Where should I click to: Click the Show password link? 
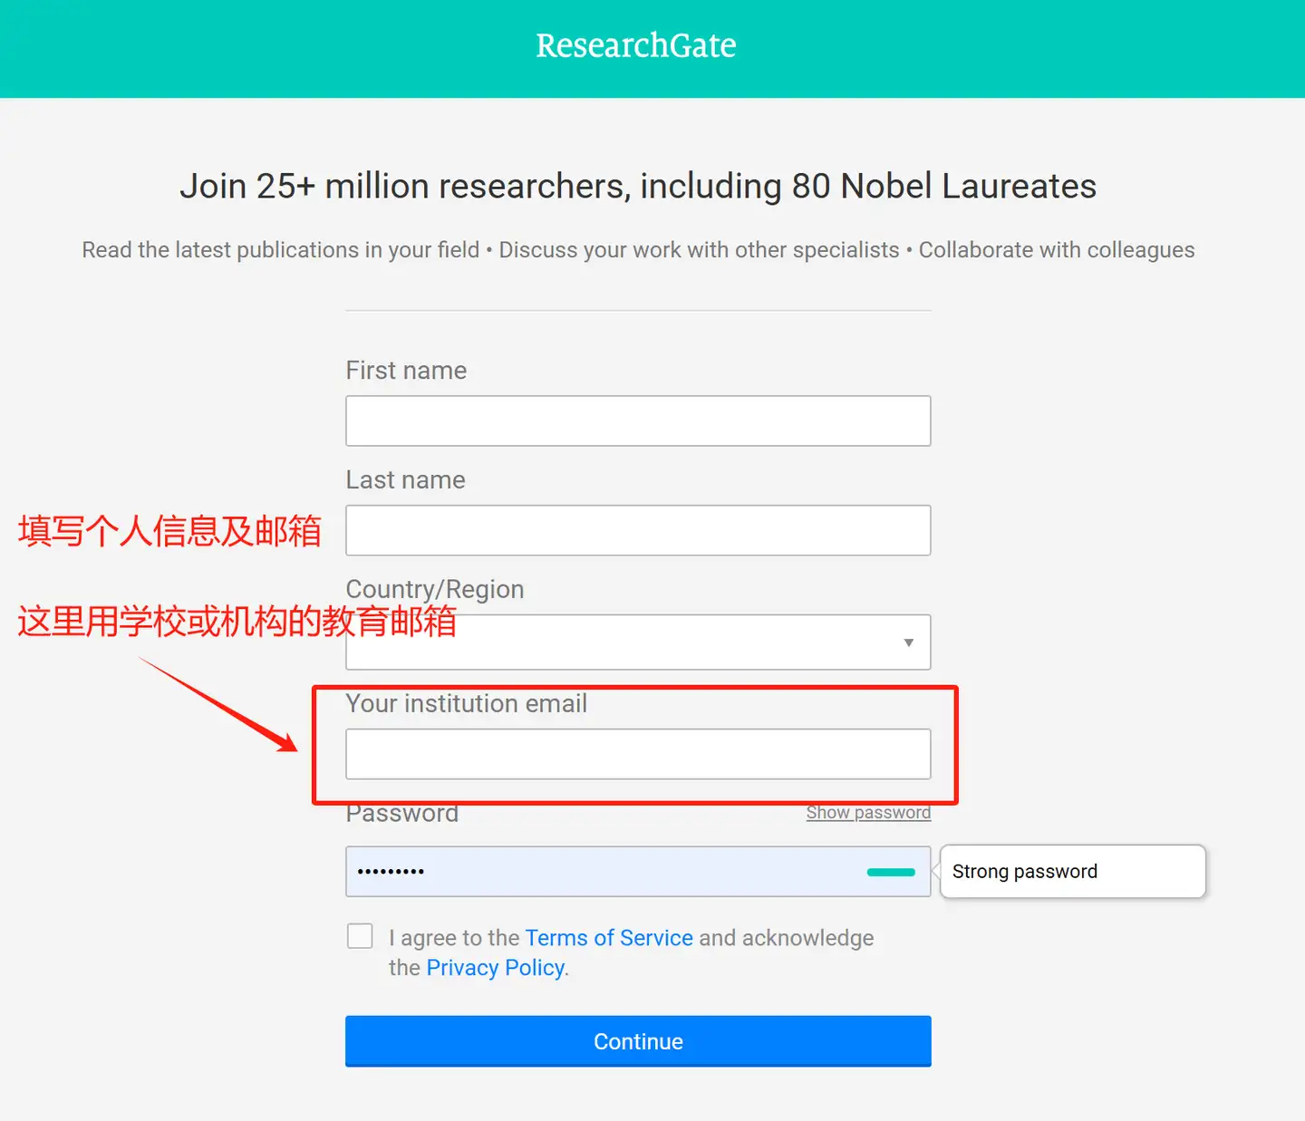[x=868, y=813]
